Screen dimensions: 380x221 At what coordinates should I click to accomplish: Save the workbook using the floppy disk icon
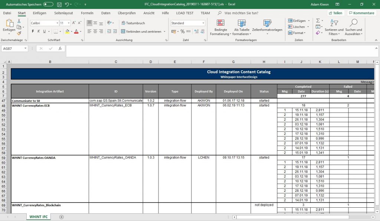pyautogui.click(x=59, y=4)
